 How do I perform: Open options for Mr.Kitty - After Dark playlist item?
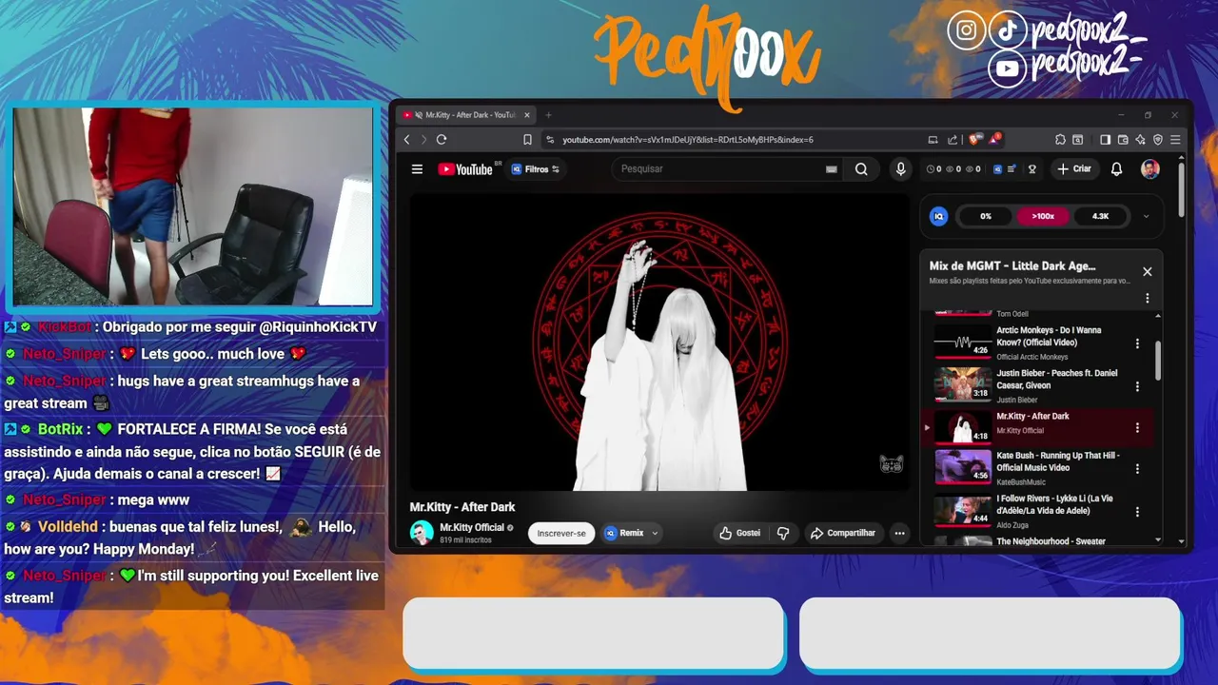pos(1137,428)
